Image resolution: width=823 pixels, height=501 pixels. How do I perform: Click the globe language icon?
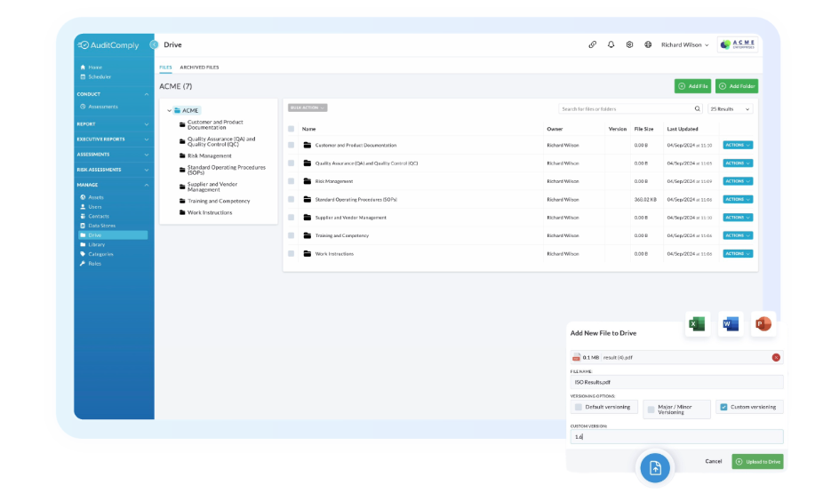648,44
